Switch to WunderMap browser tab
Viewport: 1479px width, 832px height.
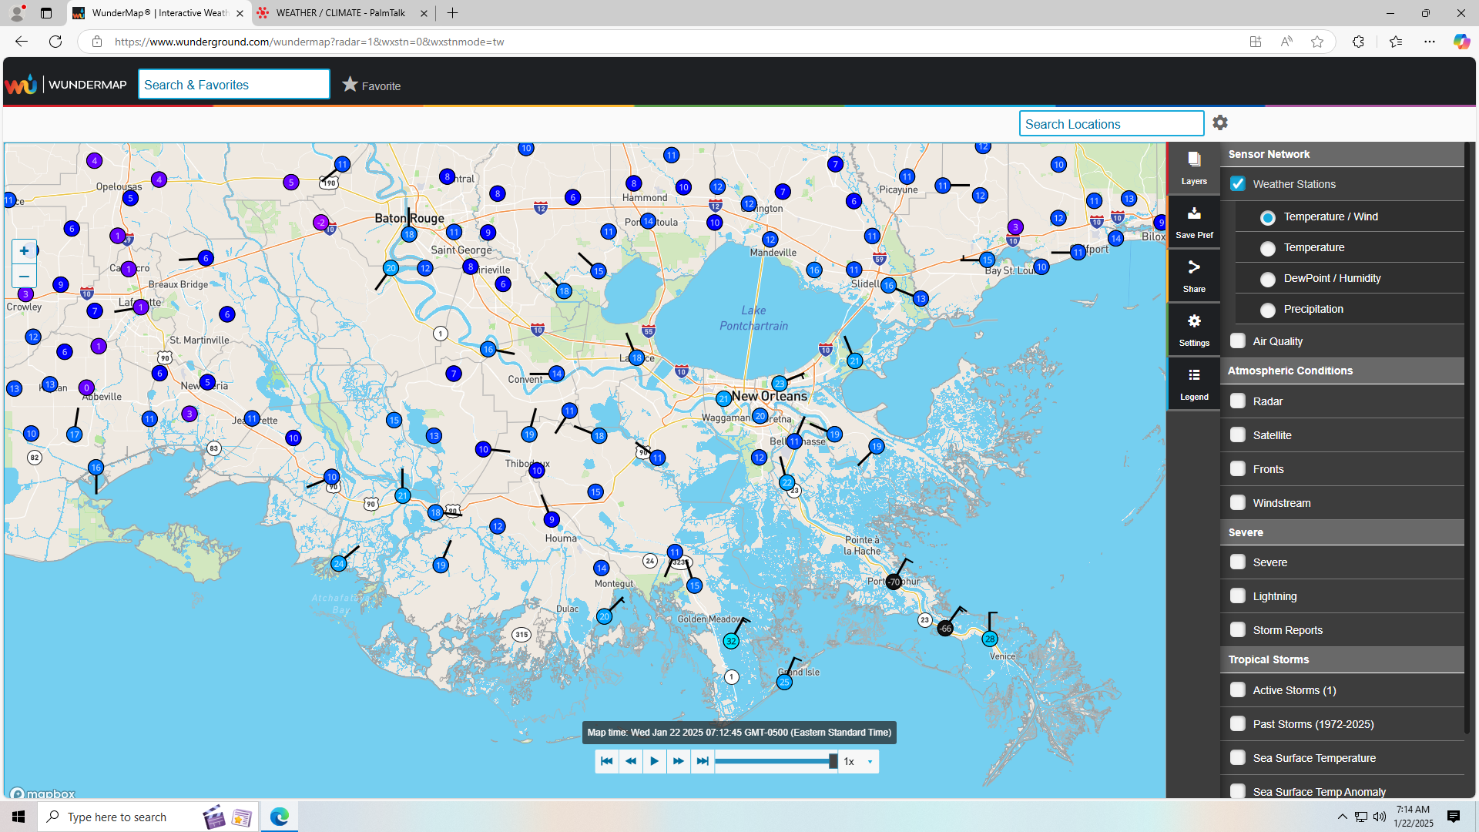(x=159, y=13)
